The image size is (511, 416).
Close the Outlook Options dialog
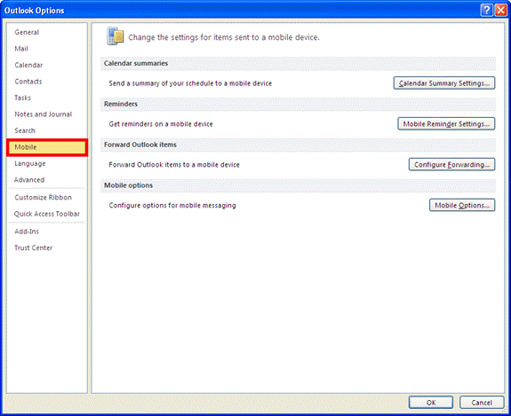coord(500,11)
